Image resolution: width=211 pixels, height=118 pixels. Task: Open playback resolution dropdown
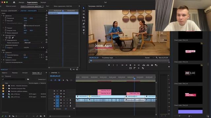pos(149,58)
